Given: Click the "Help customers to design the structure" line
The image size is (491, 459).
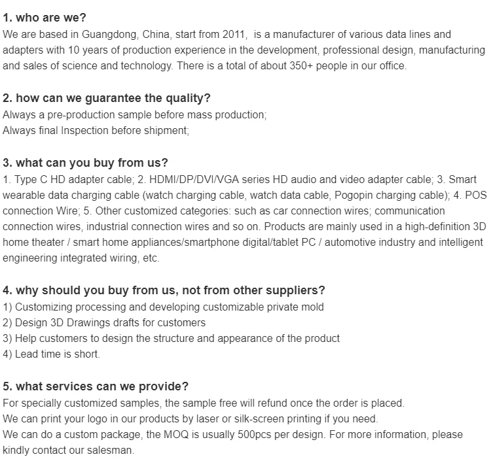Looking at the screenshot, I should pyautogui.click(x=171, y=338).
